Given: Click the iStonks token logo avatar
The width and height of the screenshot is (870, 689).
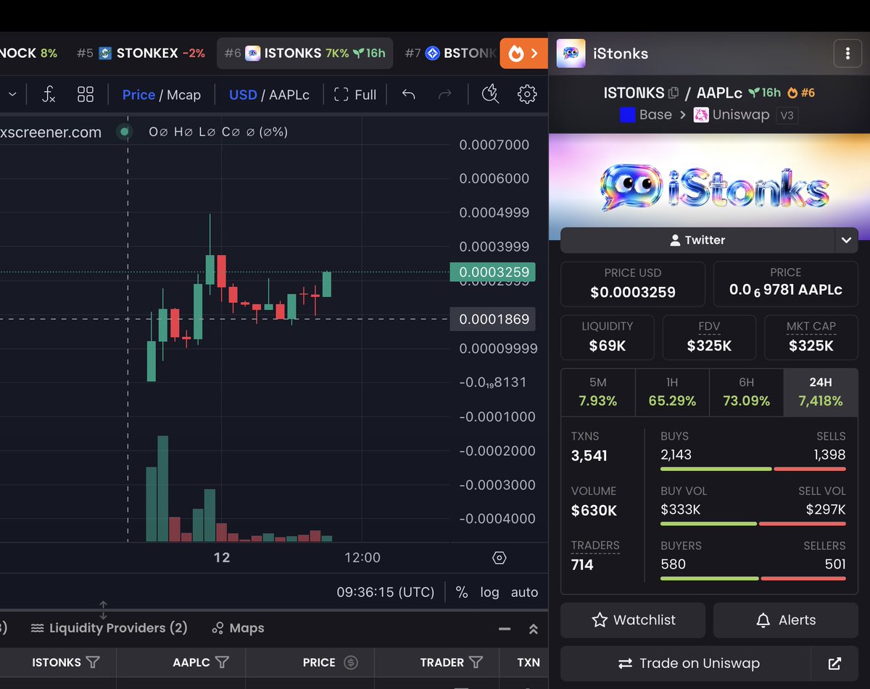Looking at the screenshot, I should (x=571, y=54).
